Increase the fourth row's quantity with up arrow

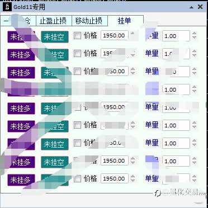[195, 87]
